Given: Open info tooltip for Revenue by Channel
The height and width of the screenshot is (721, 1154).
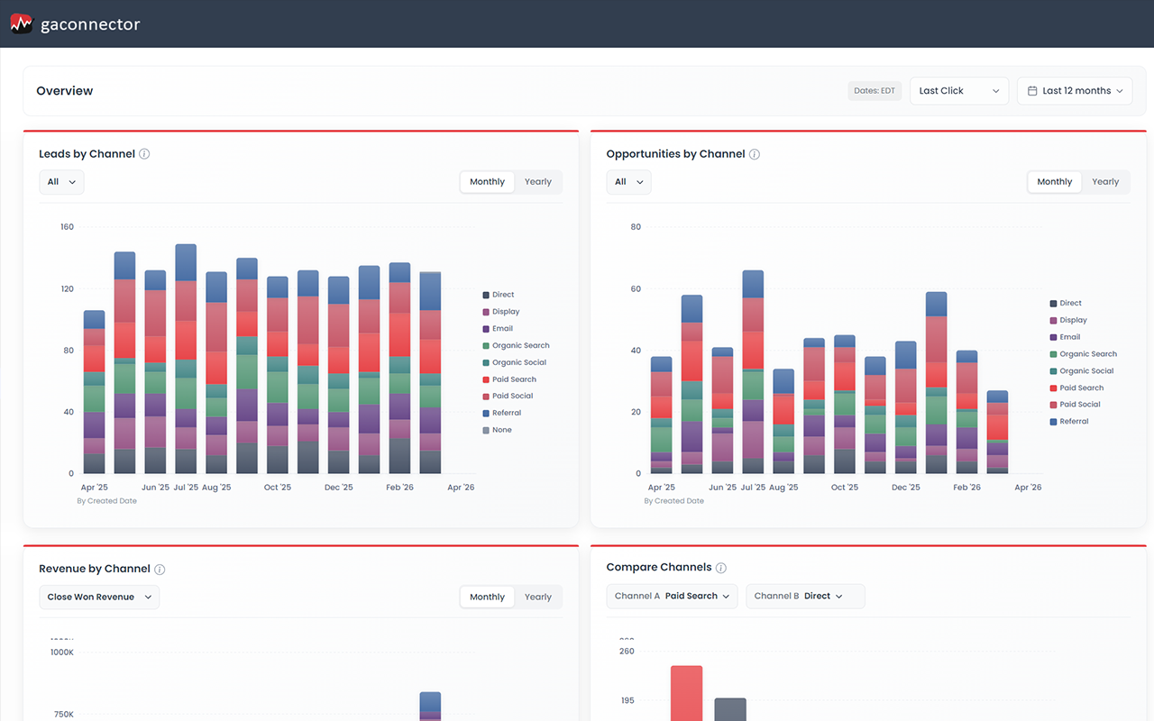Looking at the screenshot, I should (160, 570).
